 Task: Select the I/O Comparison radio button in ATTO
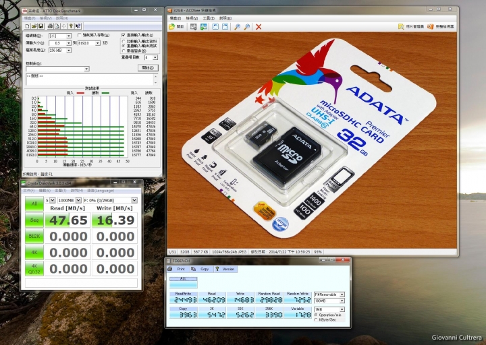click(x=124, y=41)
